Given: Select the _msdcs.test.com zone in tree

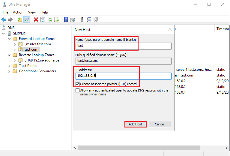Looking at the screenshot, I should (37, 44).
